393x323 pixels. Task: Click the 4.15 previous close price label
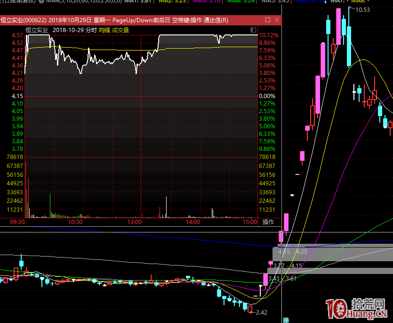[x=17, y=96]
